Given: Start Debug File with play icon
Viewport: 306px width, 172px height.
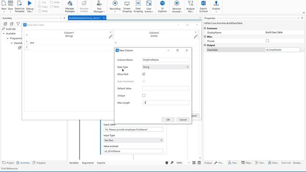Looking at the screenshot, I should click(x=30, y=3).
